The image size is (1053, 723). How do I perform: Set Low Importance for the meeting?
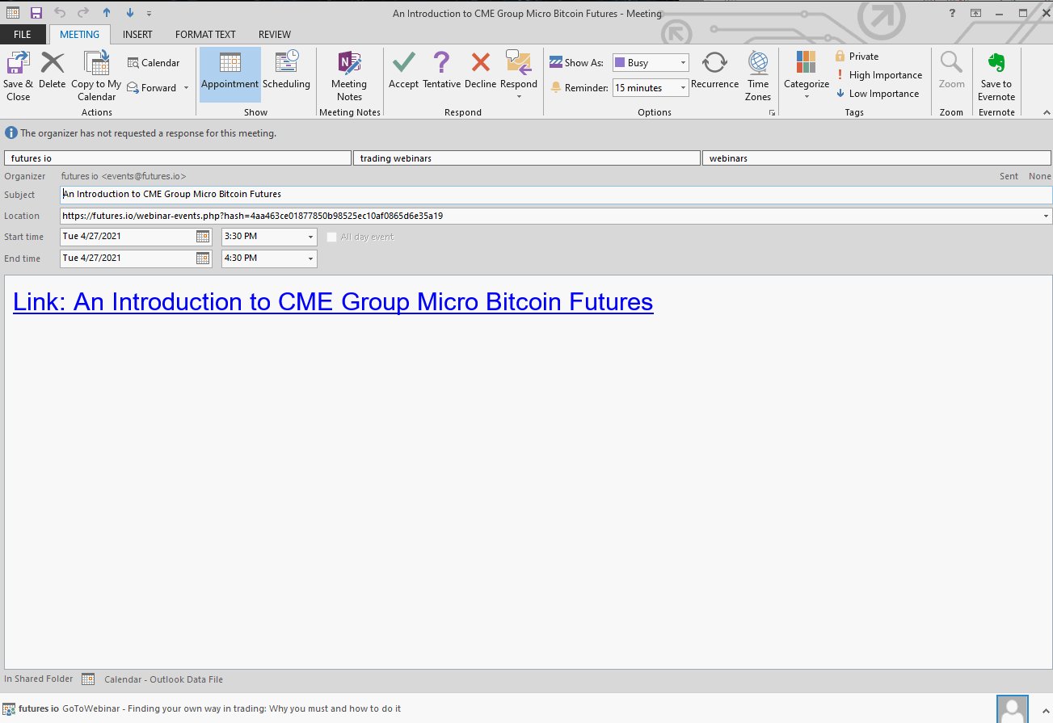pyautogui.click(x=878, y=94)
